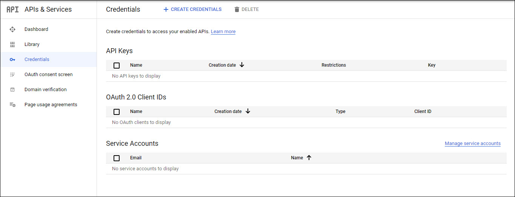Click the Page usage agreements icon
This screenshot has width=515, height=197.
(12, 105)
